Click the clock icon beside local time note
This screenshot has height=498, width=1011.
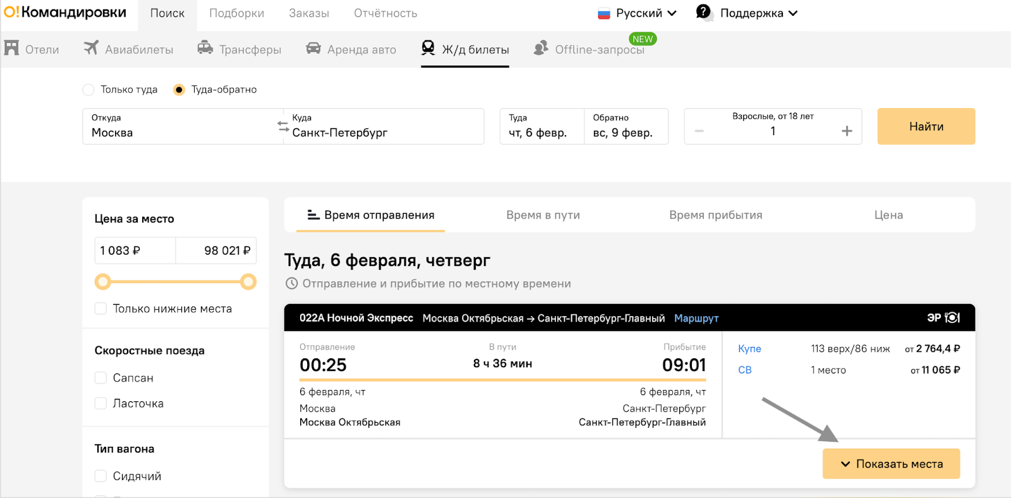(x=291, y=284)
